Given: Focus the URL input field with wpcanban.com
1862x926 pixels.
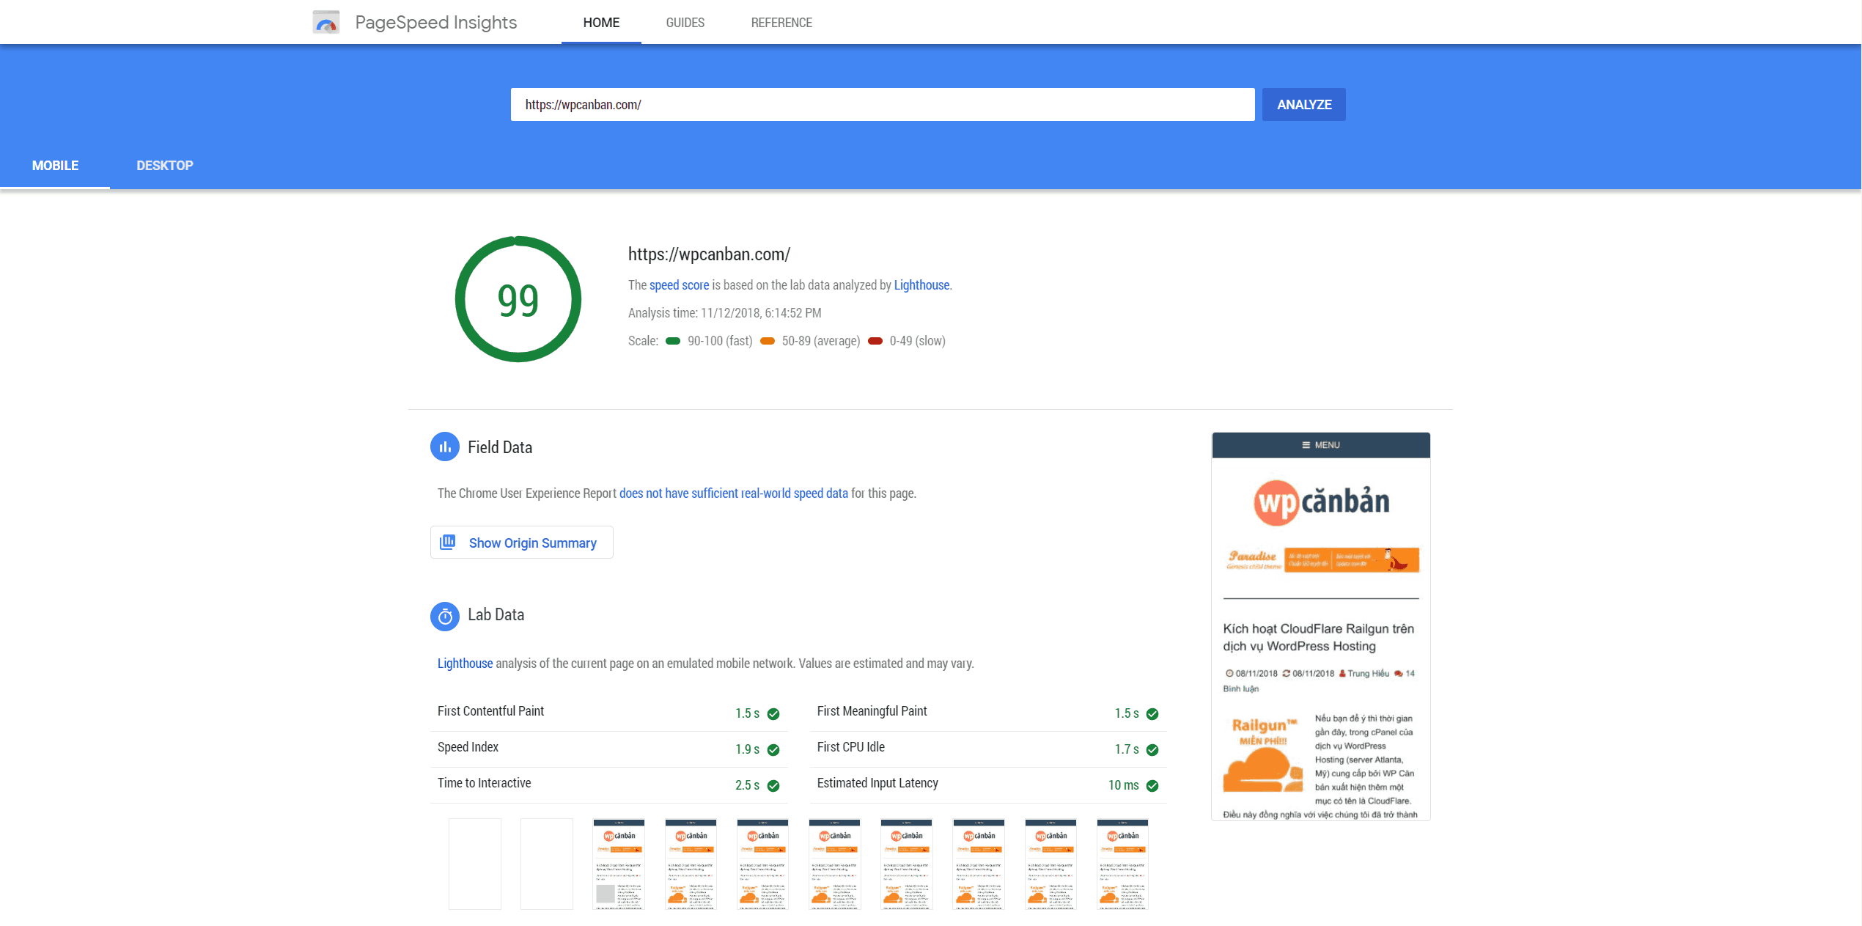Looking at the screenshot, I should pos(883,105).
